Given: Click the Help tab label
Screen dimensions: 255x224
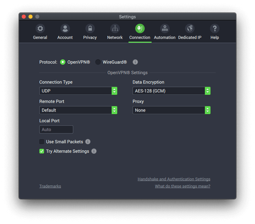Looking at the screenshot, I should pos(215,38).
